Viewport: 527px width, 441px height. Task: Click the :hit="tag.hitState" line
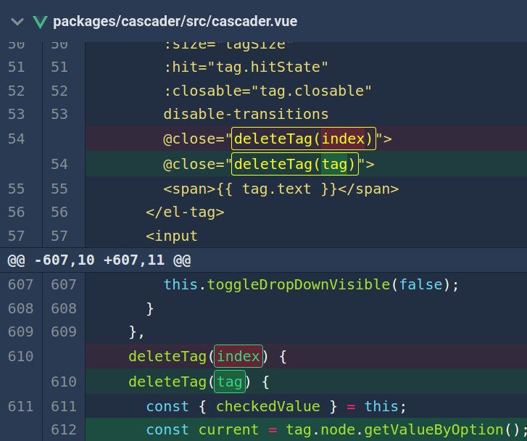tap(246, 67)
